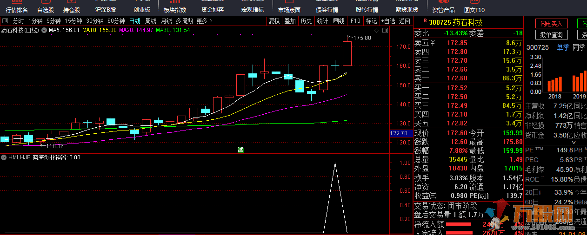
Task: Open 资管产品 in the top toolbar
Action: 444,10
